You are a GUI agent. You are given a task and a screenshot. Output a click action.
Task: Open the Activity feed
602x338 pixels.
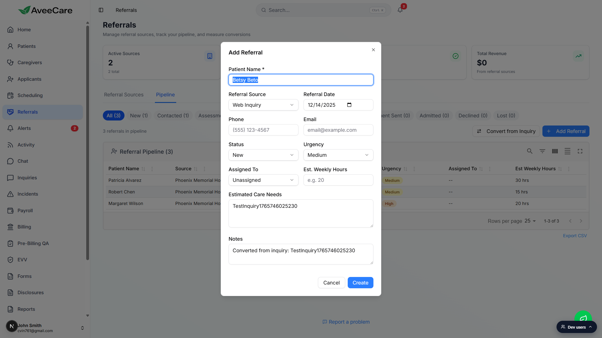pos(42,145)
